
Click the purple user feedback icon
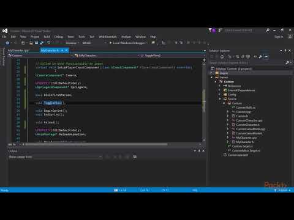pos(214,31)
